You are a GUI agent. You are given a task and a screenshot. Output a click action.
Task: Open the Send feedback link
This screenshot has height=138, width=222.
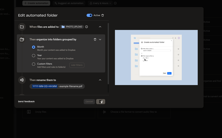[x=26, y=102]
